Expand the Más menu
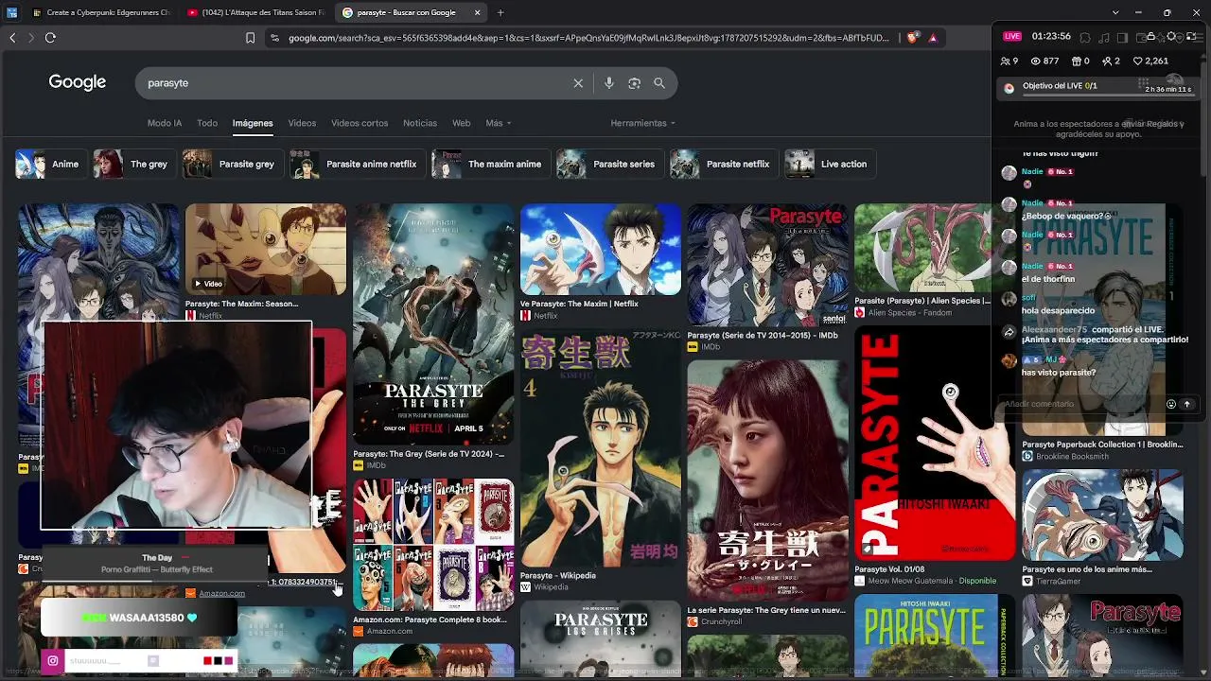The width and height of the screenshot is (1211, 681). (x=498, y=123)
